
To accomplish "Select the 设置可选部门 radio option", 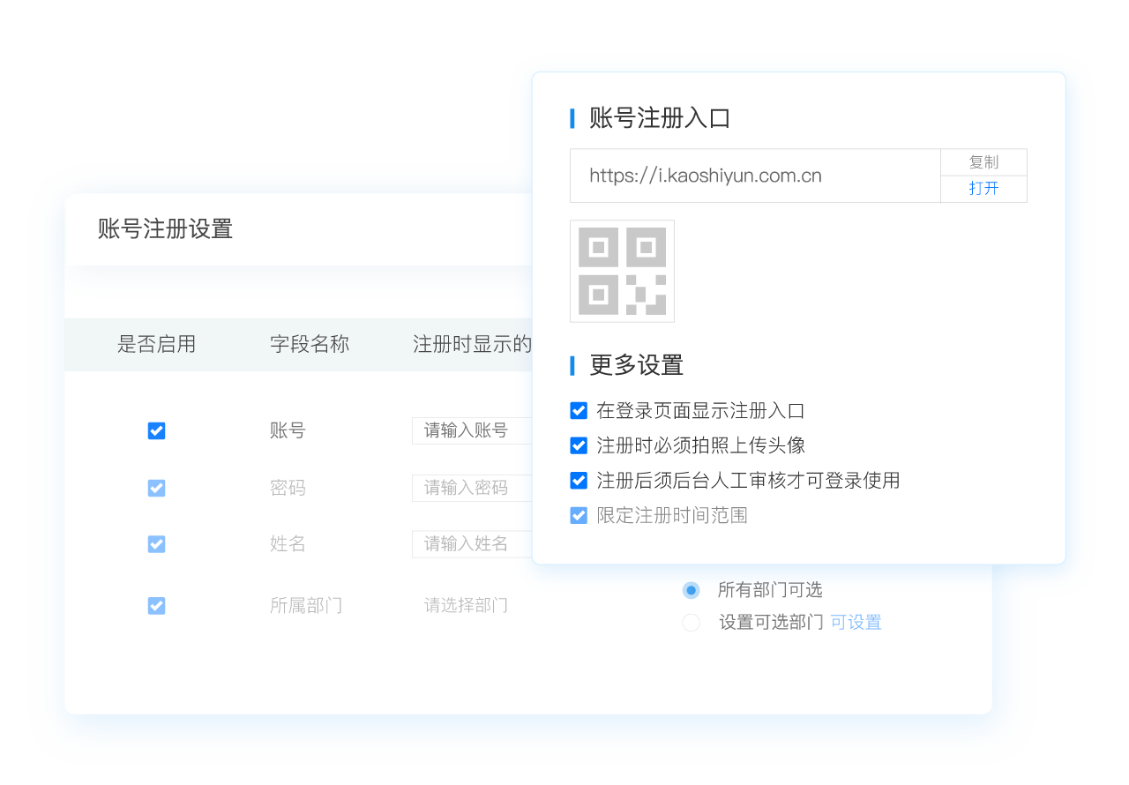I will [x=692, y=623].
